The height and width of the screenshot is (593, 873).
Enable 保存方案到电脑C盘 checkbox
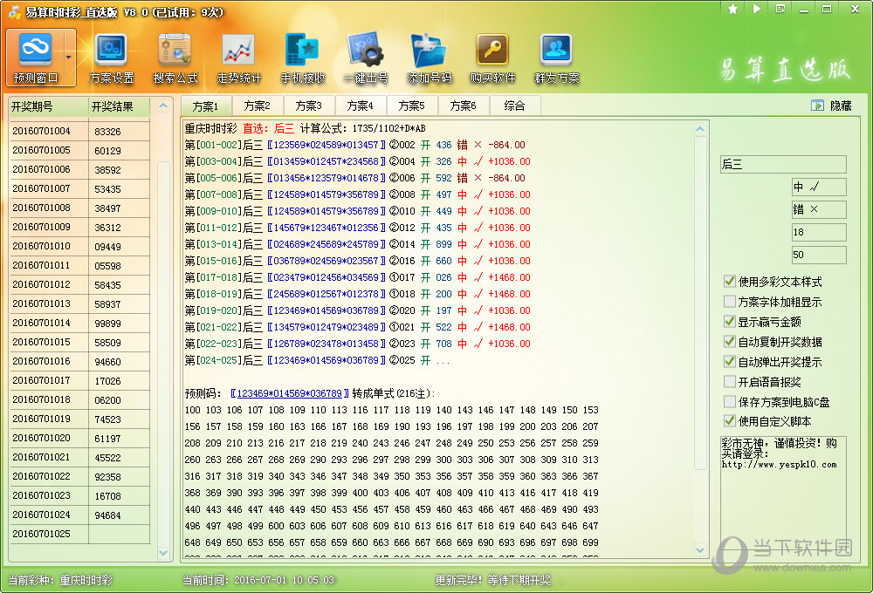pyautogui.click(x=729, y=402)
